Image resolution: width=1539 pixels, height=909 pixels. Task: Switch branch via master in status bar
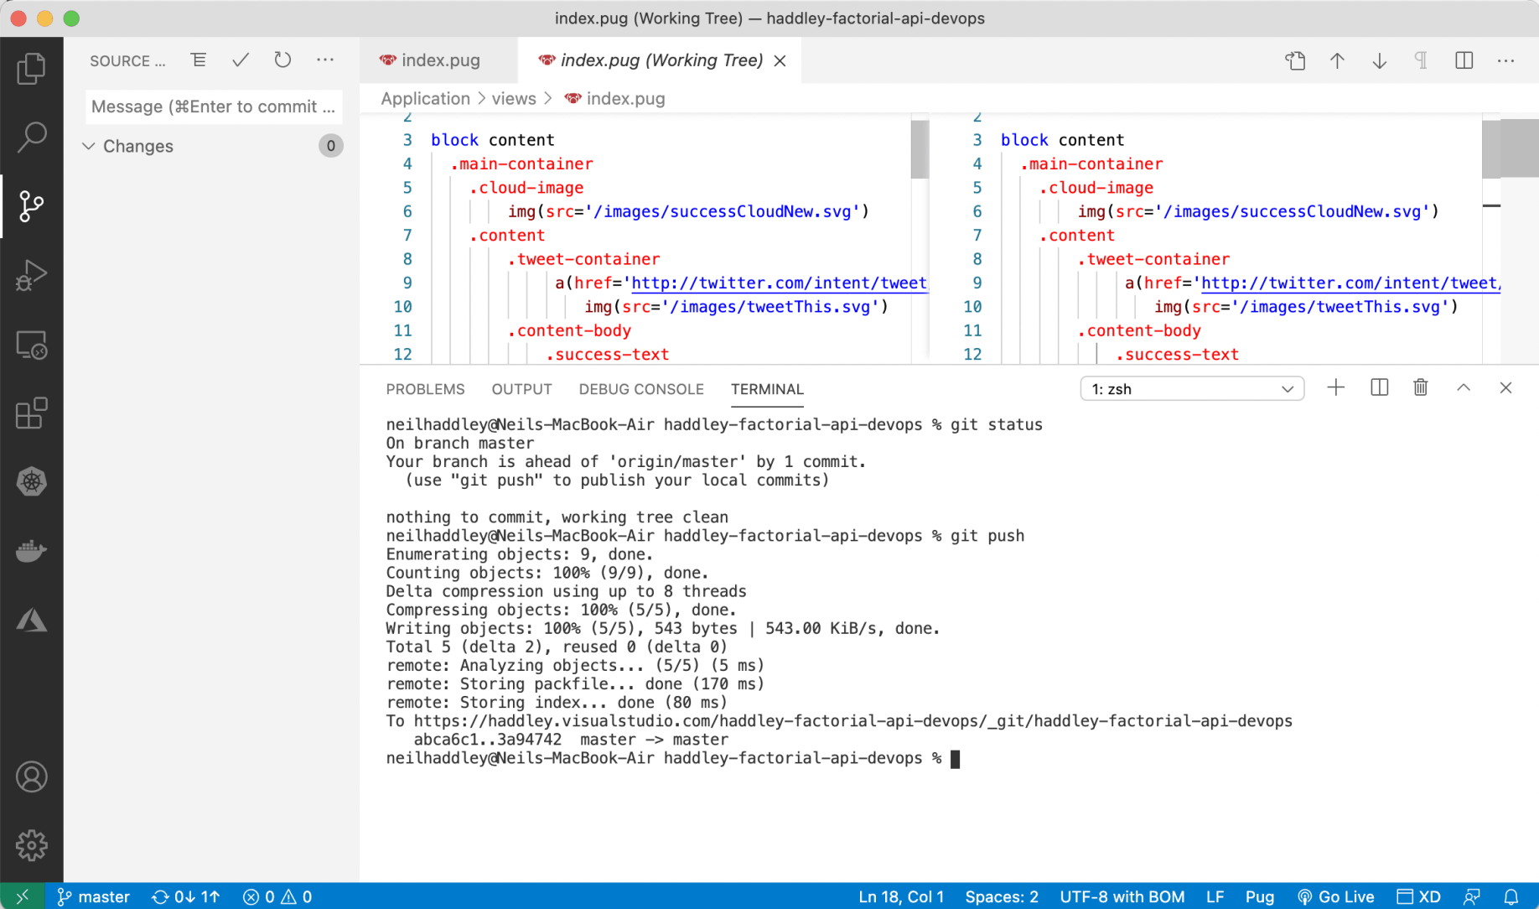93,896
